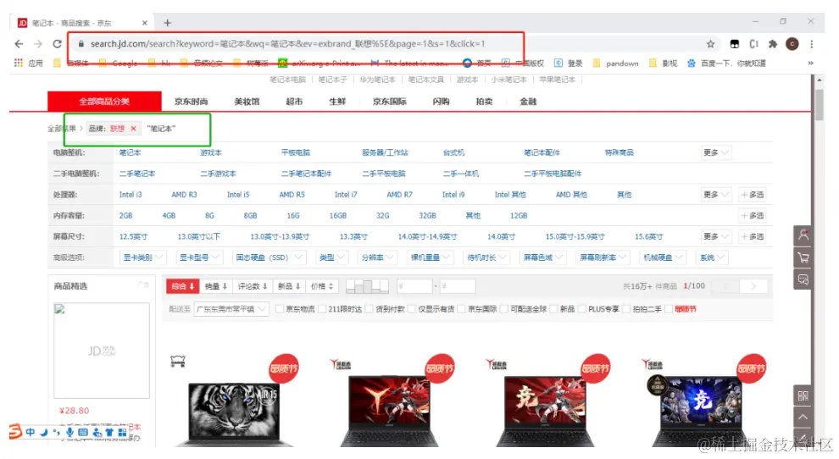Close the JD 笔记本 search tab

tap(144, 23)
